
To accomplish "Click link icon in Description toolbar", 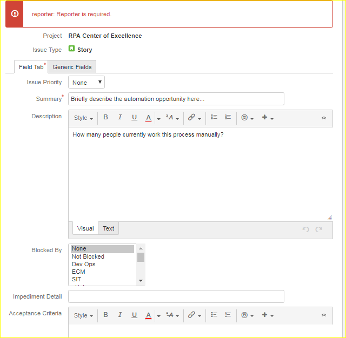I will pos(194,118).
